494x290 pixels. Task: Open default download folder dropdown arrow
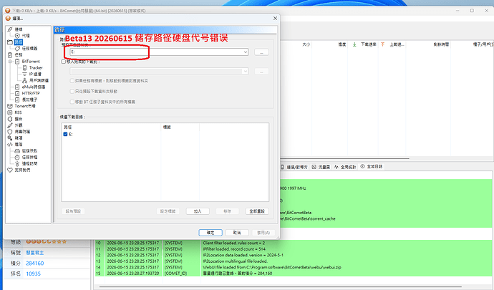click(245, 52)
